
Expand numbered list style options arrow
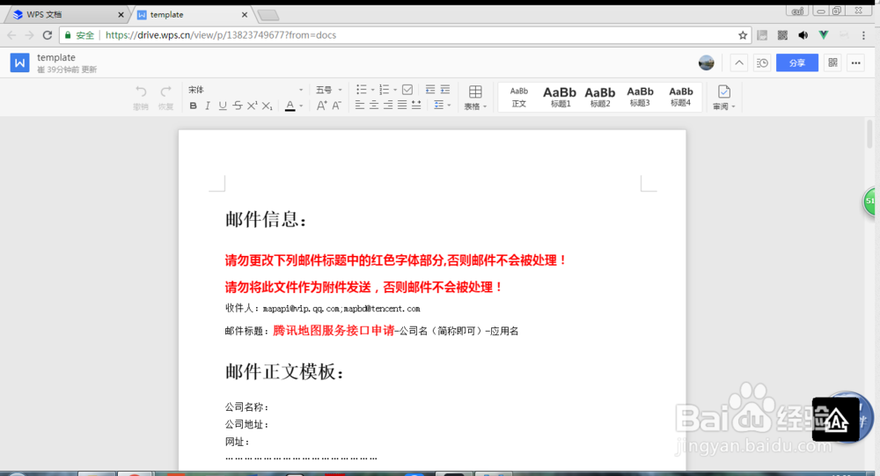[x=395, y=90]
